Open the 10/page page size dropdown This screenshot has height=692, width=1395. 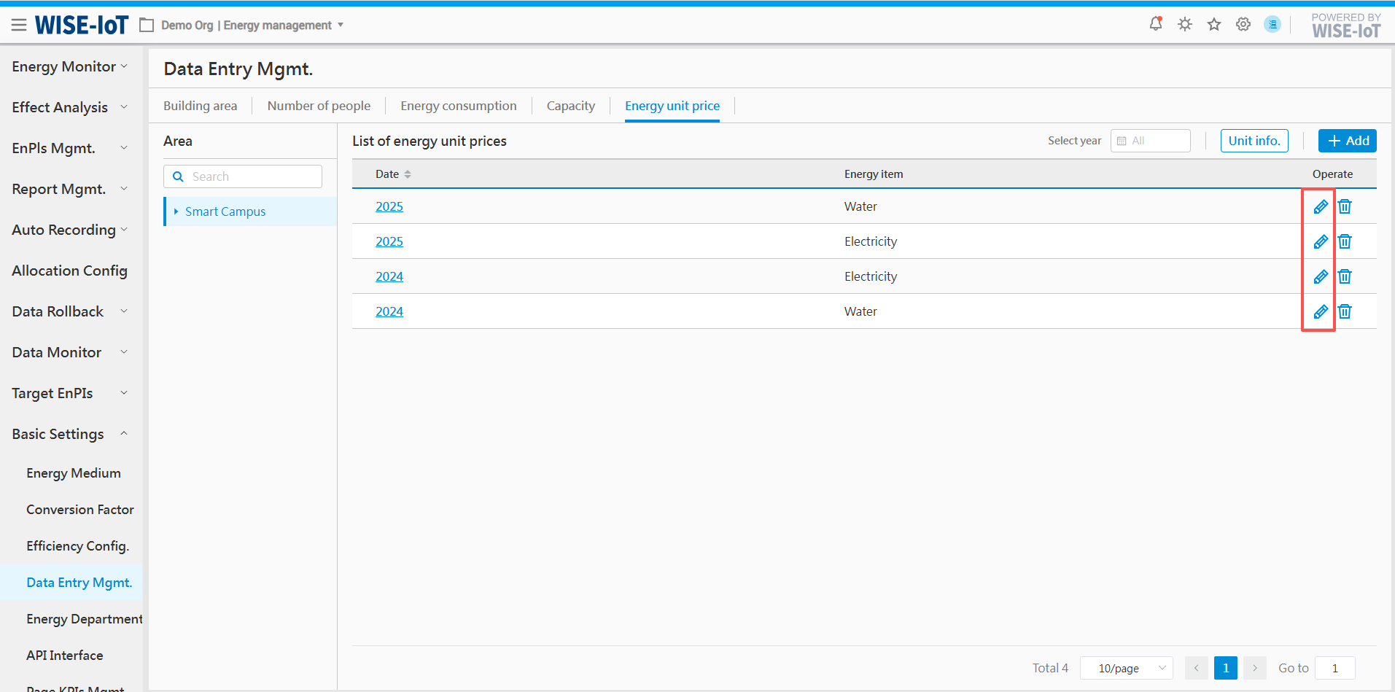tap(1126, 668)
